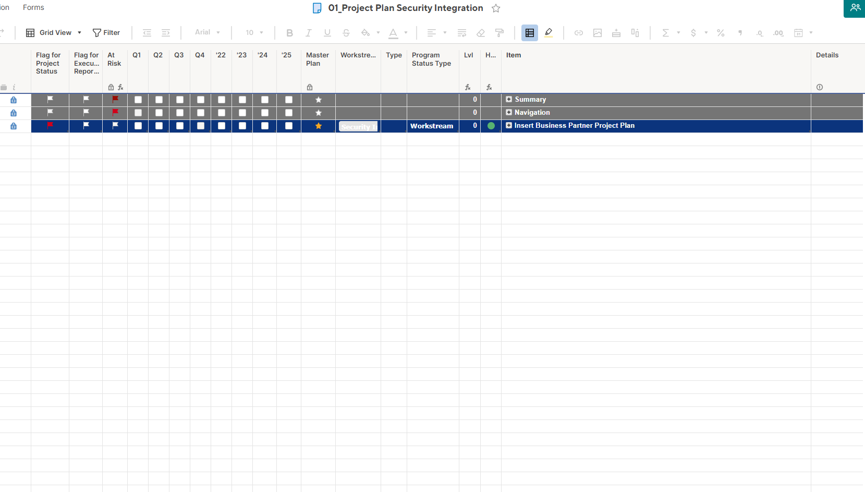Check the Q3 checkbox in the Navigation row
This screenshot has width=865, height=492.
pos(180,113)
